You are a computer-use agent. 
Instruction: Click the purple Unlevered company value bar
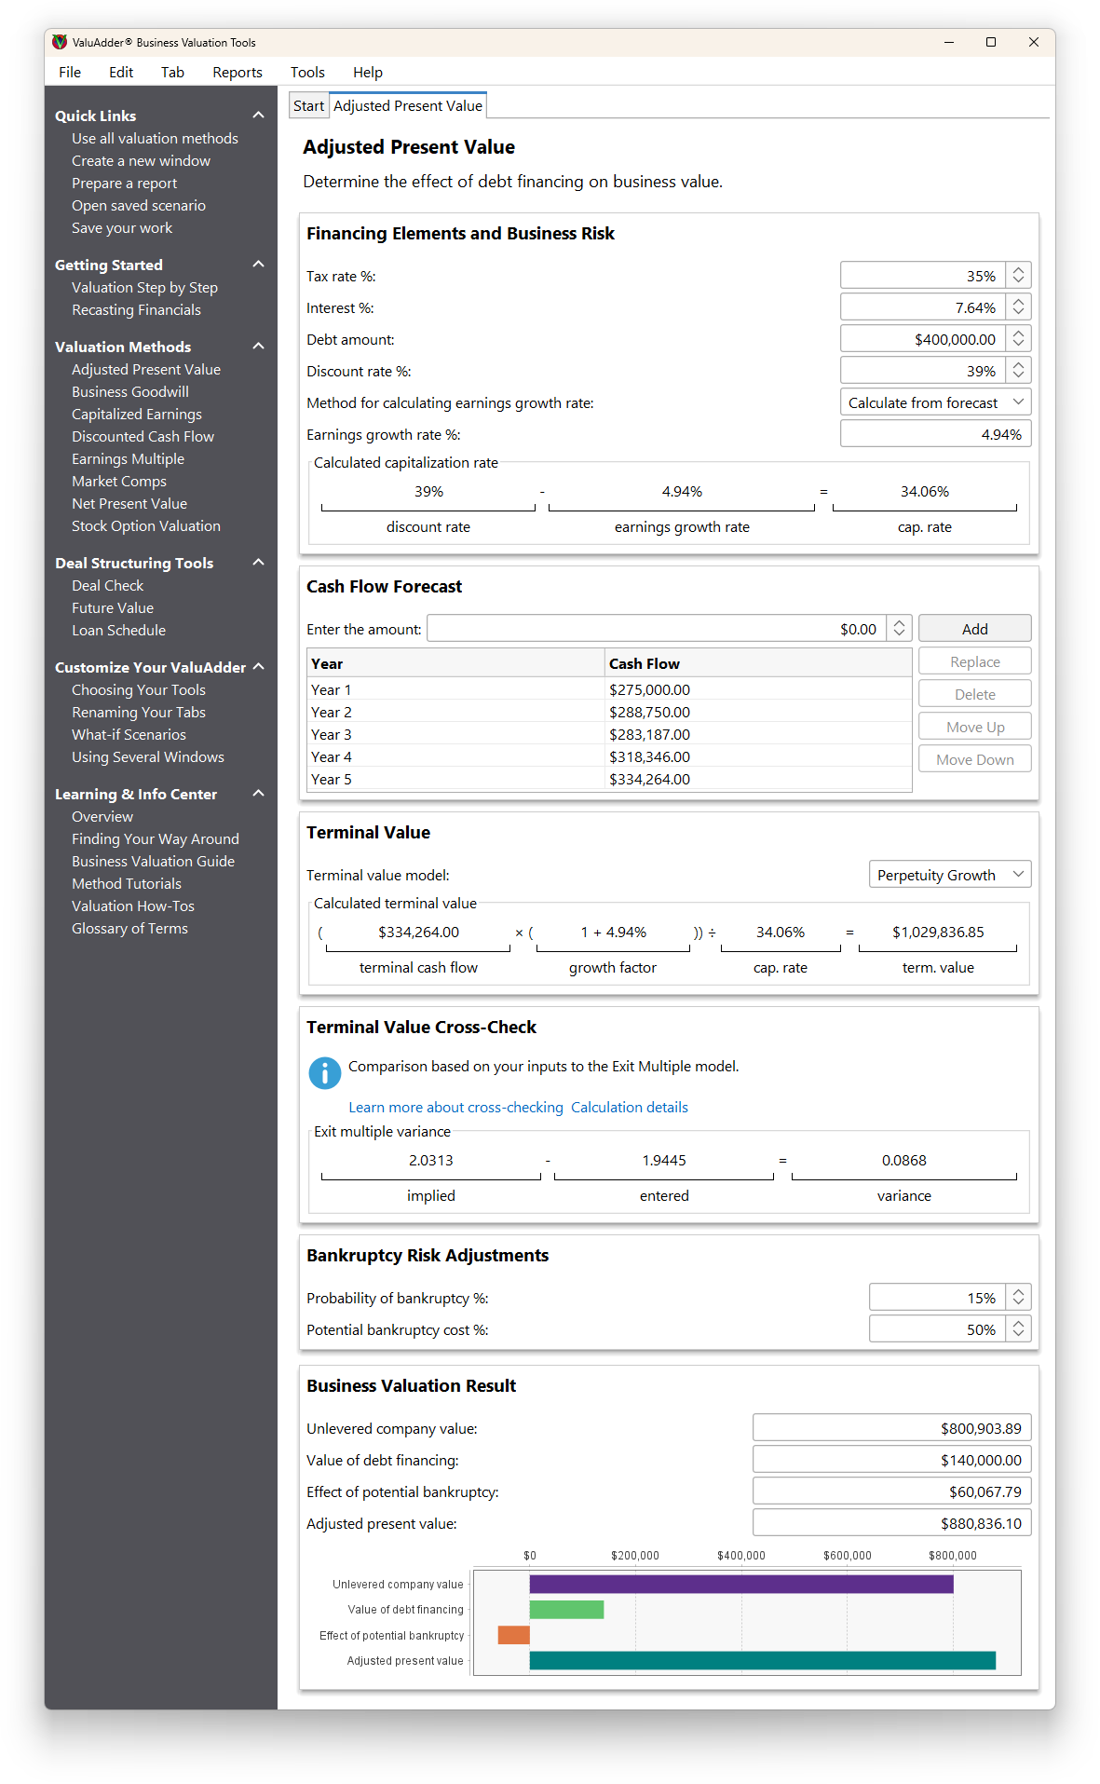point(741,1584)
